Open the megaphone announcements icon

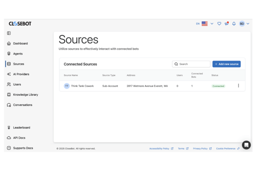pos(226,24)
